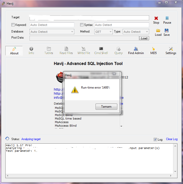Uncheck the Log checkbox

(155, 139)
